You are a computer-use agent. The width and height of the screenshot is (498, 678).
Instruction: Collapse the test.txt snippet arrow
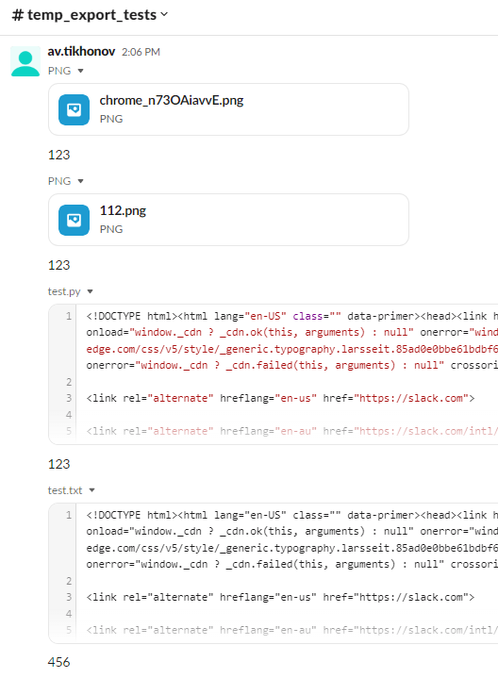pos(91,490)
